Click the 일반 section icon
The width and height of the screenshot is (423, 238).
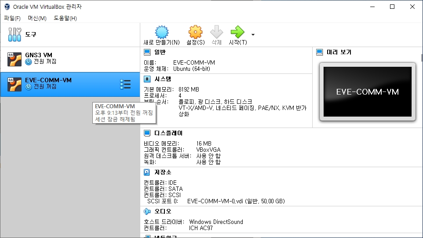click(147, 52)
